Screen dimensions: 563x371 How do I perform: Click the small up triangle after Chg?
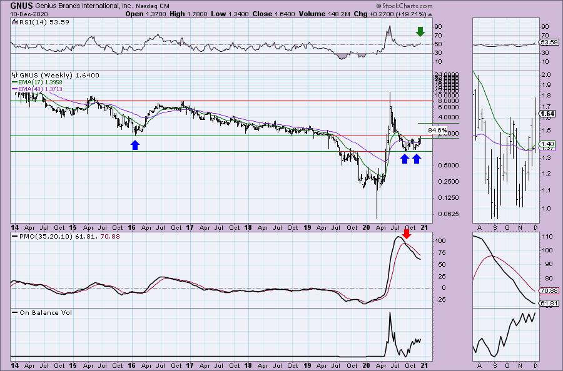pos(430,14)
